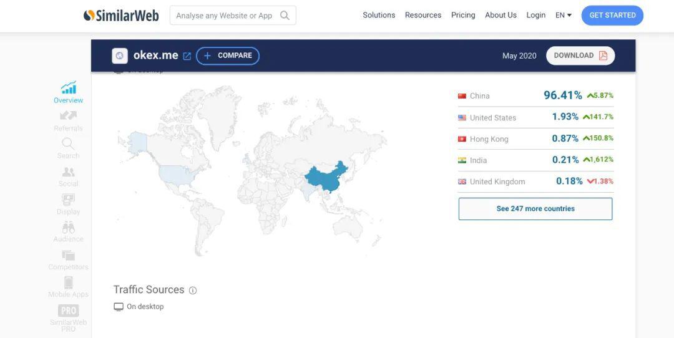
Task: Open okex.me external link icon
Action: coord(187,56)
